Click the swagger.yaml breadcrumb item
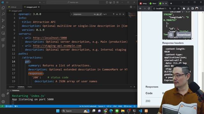Viewport: 204px width, 114px height. 17,11
